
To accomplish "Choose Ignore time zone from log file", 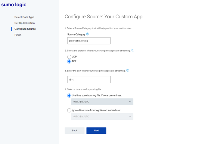I will 69,110.
